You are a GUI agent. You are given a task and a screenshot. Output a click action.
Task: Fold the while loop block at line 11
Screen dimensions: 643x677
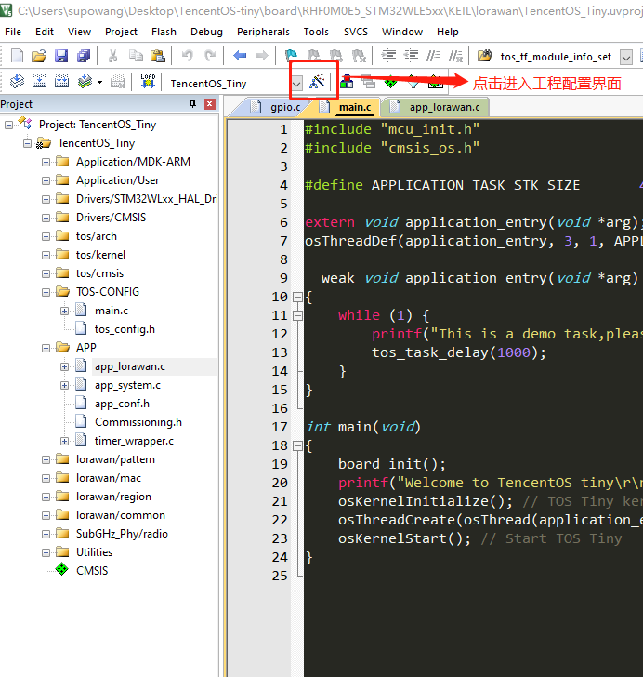pyautogui.click(x=297, y=315)
